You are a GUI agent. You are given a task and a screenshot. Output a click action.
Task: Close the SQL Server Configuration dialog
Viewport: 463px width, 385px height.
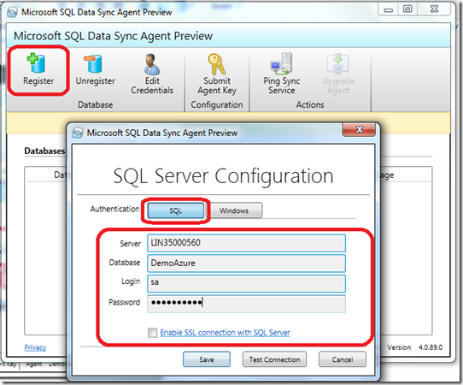click(x=359, y=129)
